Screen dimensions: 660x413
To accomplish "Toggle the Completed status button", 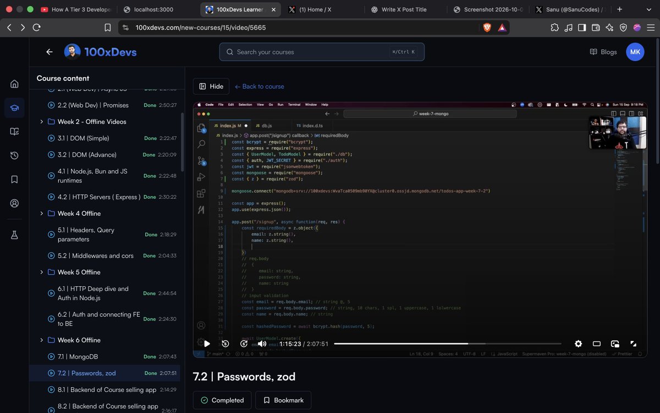I will (x=222, y=400).
